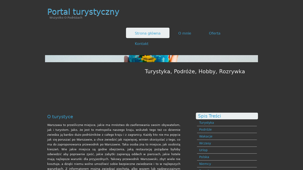Viewport: 303px width, 170px height.
Task: Select the Turystyka sidebar link
Action: (x=206, y=123)
